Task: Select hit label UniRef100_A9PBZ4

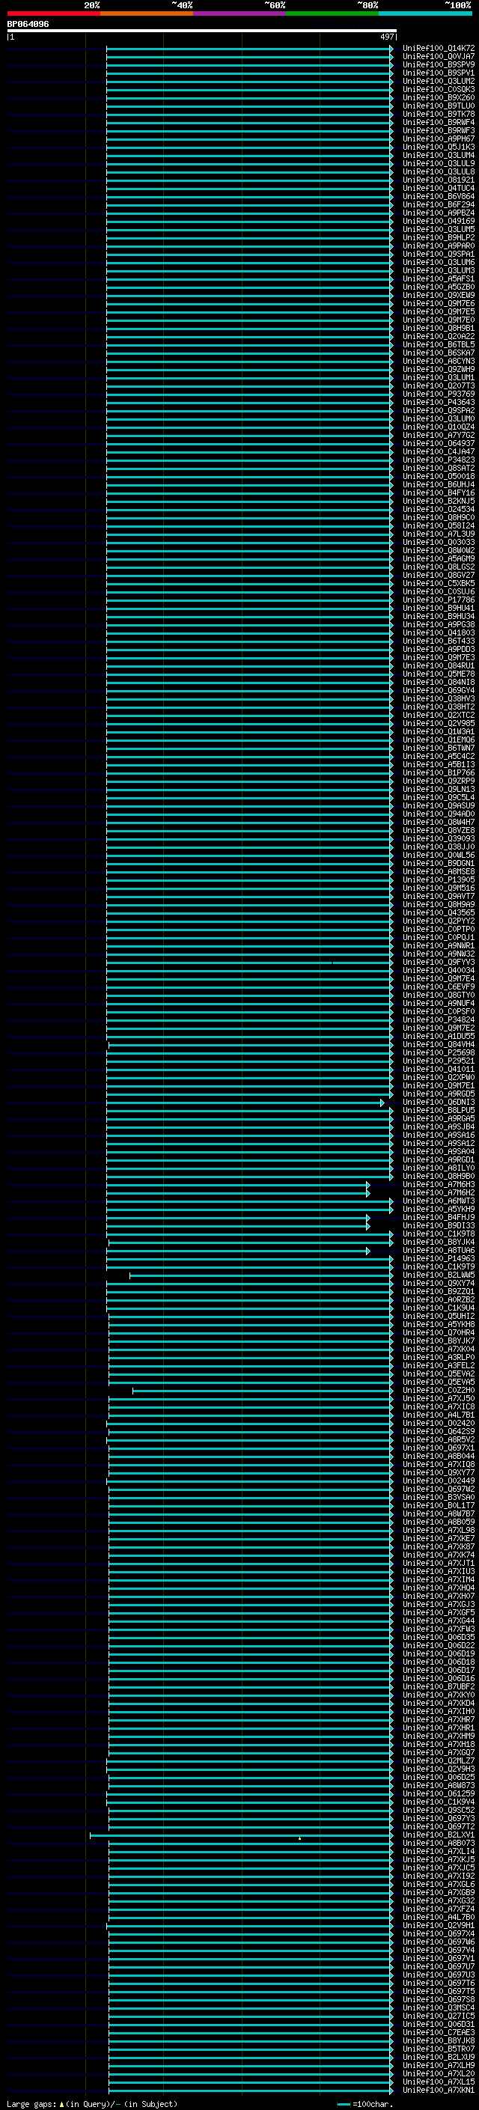Action: point(439,213)
